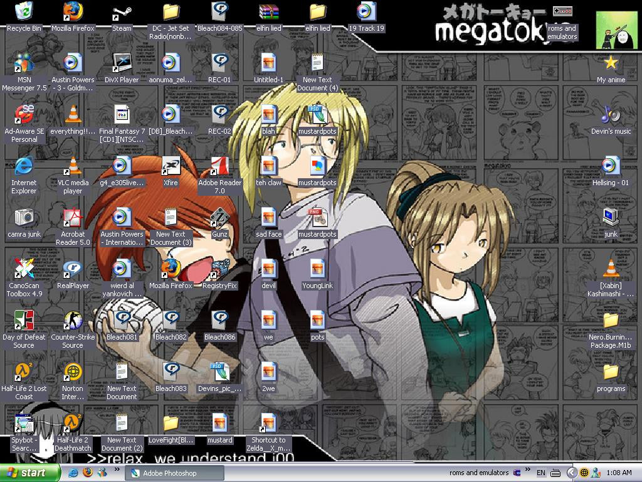The height and width of the screenshot is (482, 642).
Task: Select the Adobe Reader 7.0 icon
Action: point(219,166)
